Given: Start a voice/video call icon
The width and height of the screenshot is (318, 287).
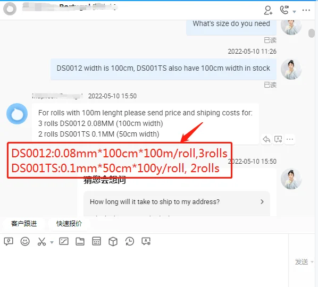Looking at the screenshot, I should (284, 10).
